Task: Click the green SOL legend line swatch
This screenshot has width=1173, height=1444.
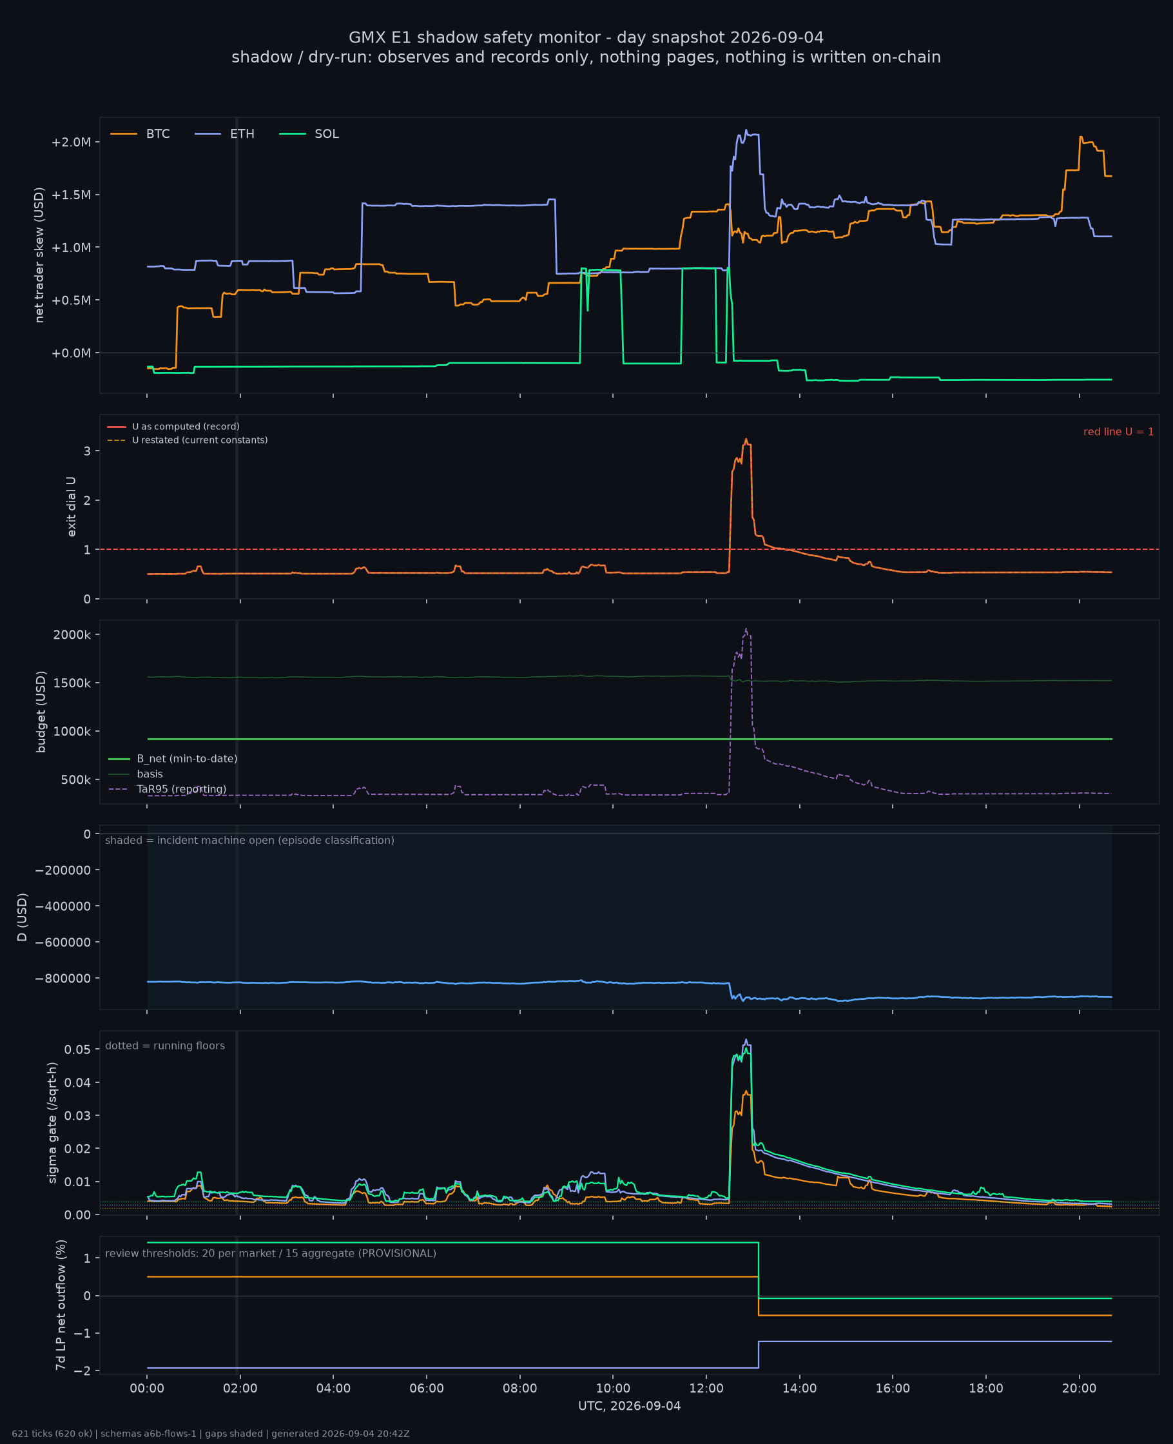Action: pyautogui.click(x=293, y=134)
